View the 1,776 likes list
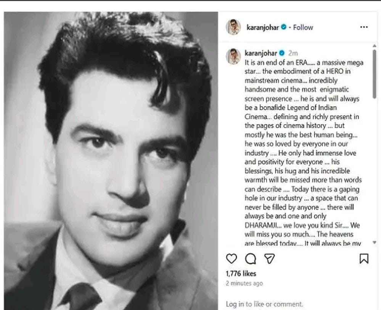This screenshot has height=310, width=381. (x=241, y=273)
